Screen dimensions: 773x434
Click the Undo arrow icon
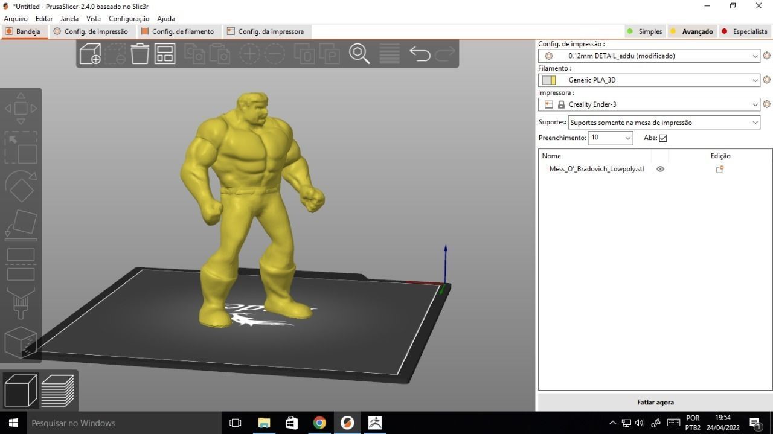[x=420, y=54]
